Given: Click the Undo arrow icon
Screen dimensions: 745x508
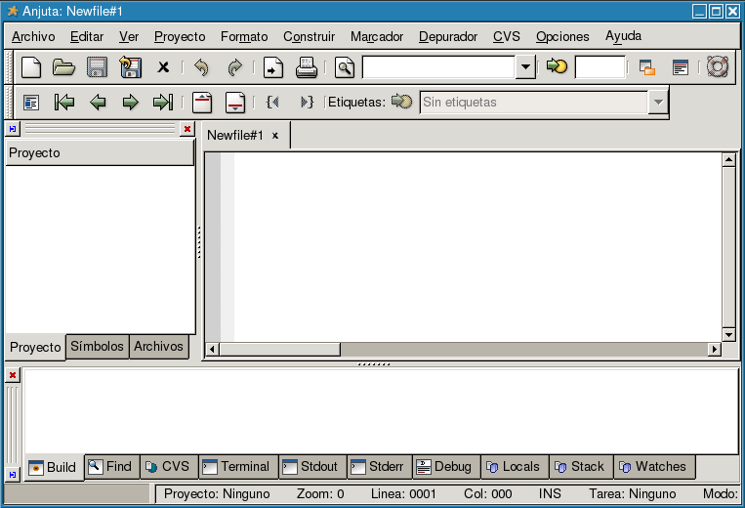Looking at the screenshot, I should [201, 67].
